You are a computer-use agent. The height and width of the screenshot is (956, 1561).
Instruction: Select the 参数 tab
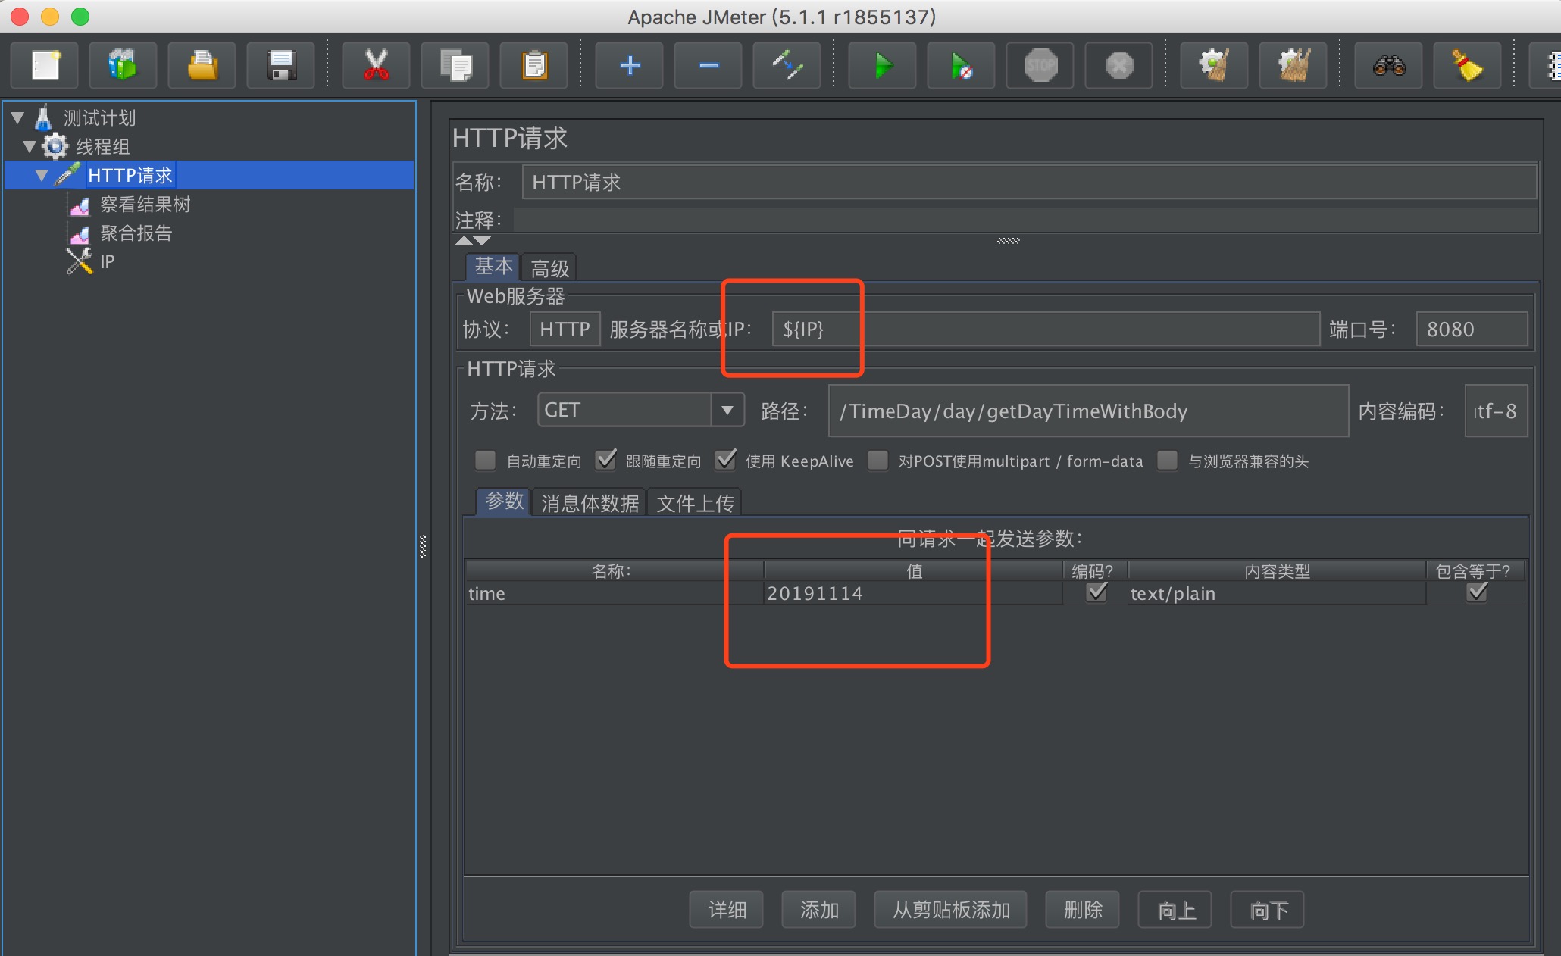pyautogui.click(x=504, y=501)
